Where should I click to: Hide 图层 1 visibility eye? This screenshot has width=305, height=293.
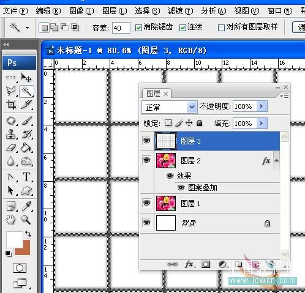coord(146,203)
